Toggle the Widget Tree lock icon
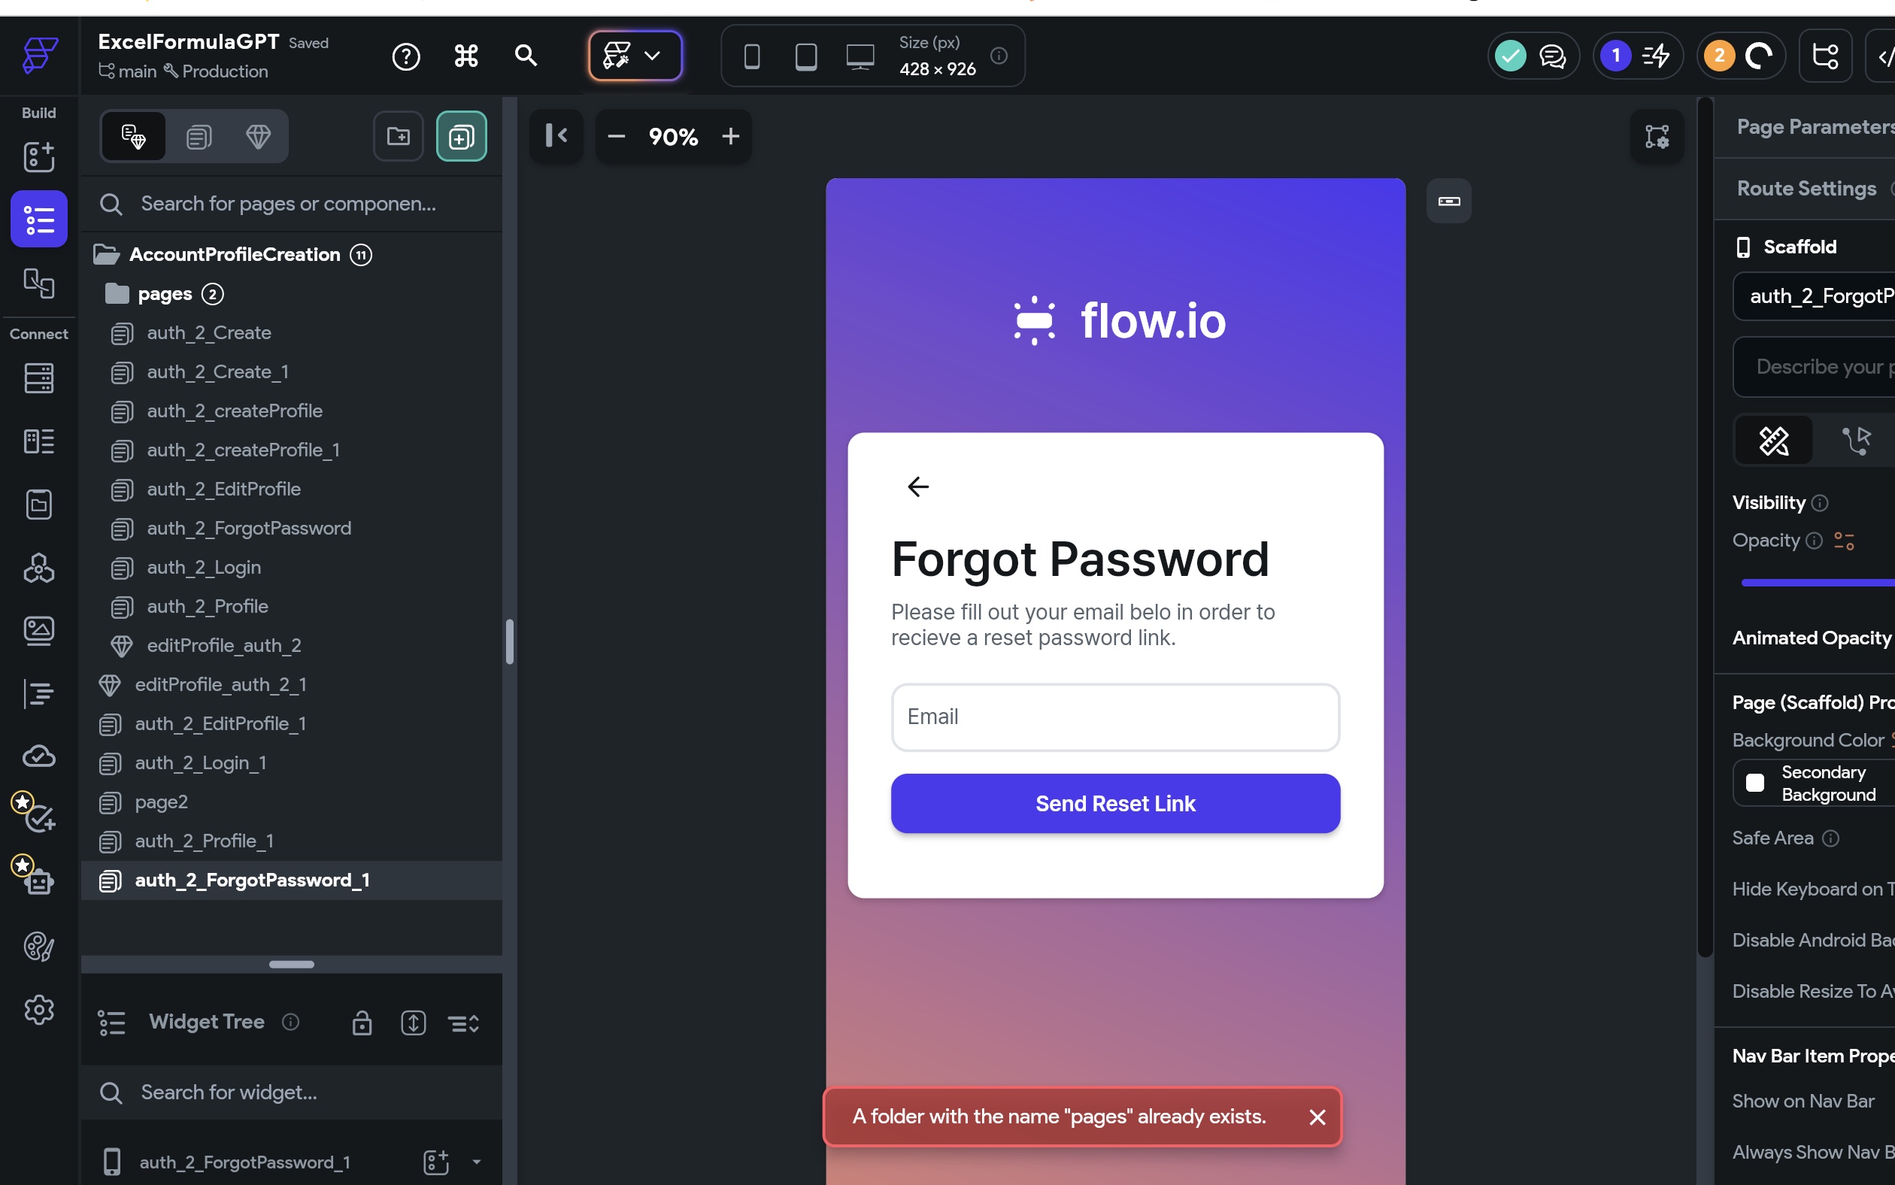1895x1185 pixels. pos(362,1023)
